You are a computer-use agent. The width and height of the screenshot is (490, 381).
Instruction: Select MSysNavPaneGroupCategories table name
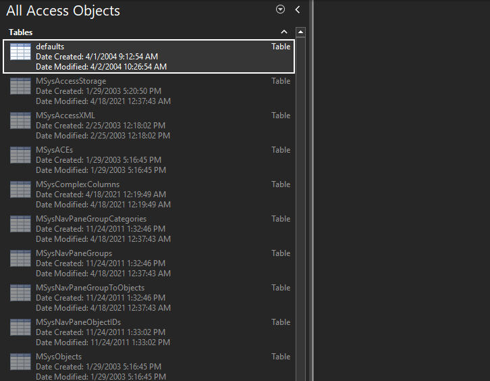tap(91, 219)
